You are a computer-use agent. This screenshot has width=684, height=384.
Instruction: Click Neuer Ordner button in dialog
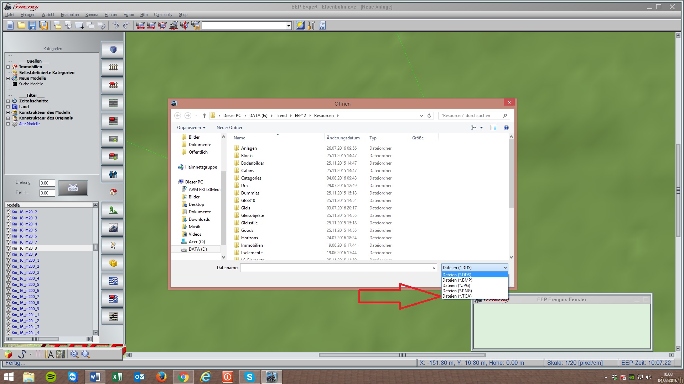point(229,128)
